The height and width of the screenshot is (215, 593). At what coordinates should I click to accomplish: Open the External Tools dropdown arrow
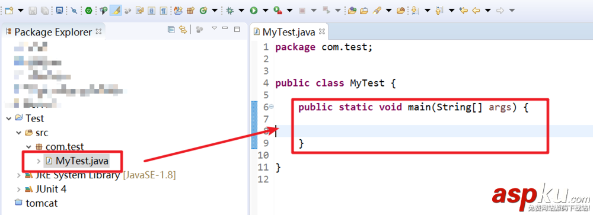point(289,11)
